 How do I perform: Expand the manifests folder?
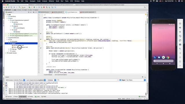click(x=7, y=16)
